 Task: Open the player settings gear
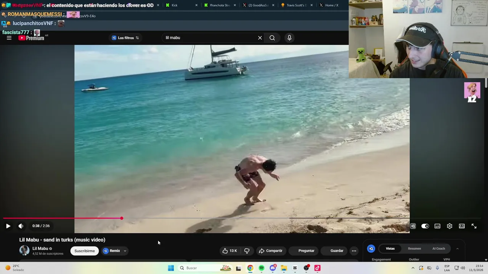pyautogui.click(x=449, y=226)
